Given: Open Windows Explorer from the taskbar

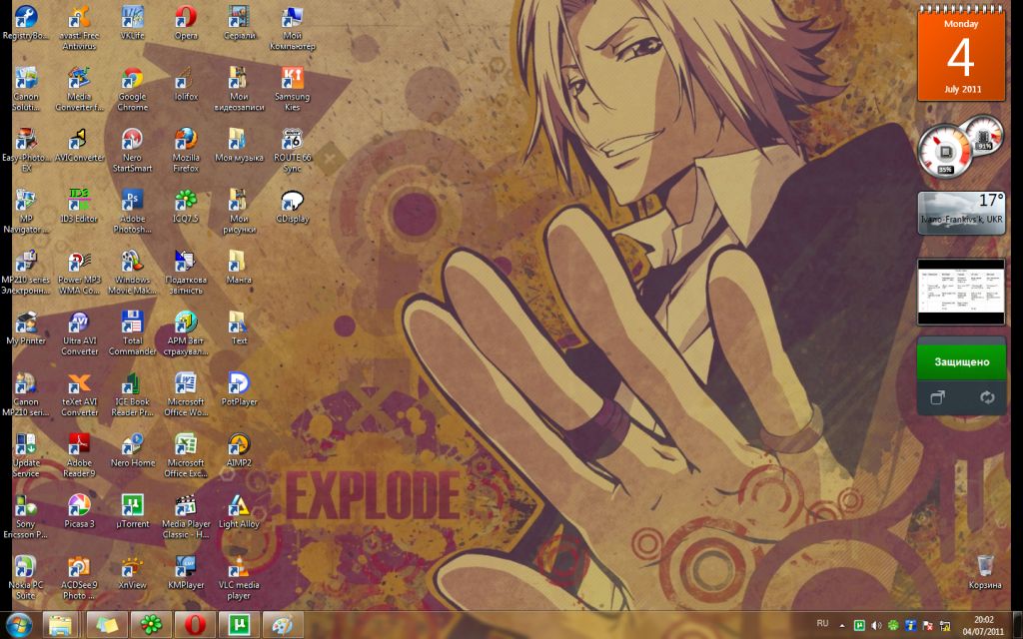Looking at the screenshot, I should (60, 625).
